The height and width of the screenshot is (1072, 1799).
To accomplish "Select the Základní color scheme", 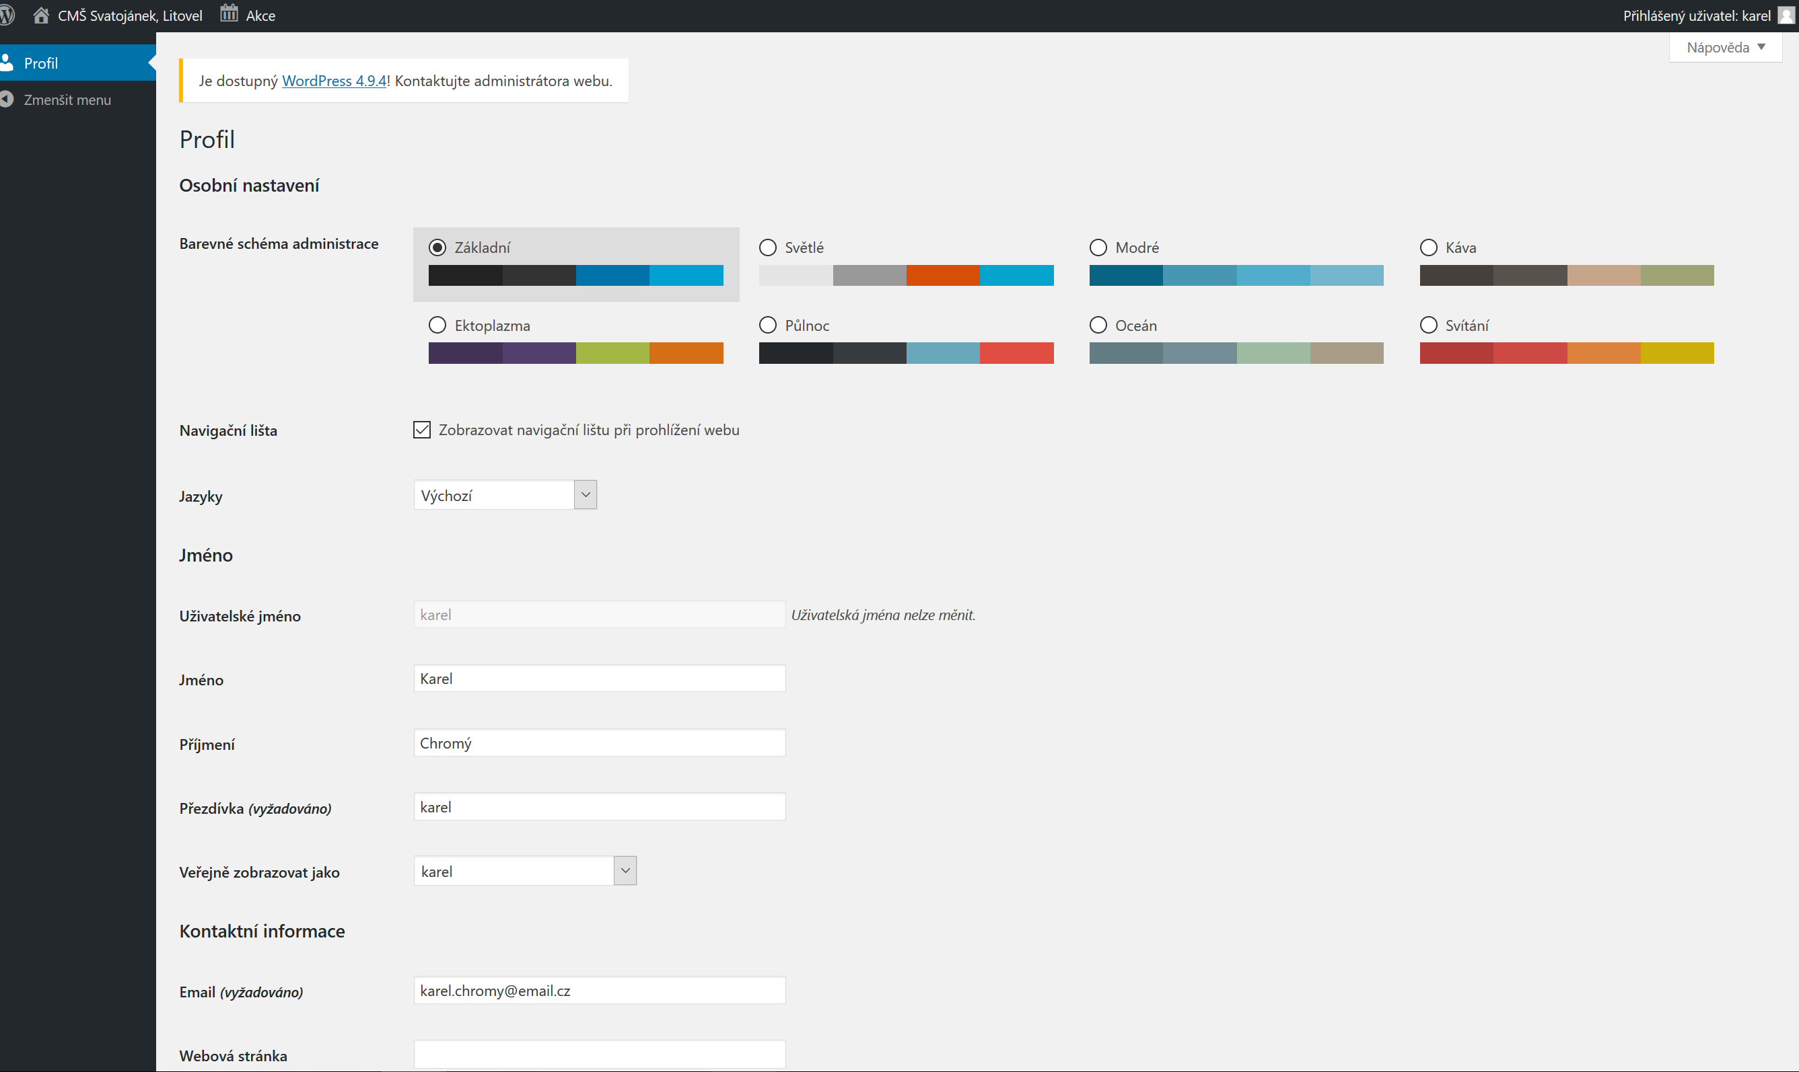I will click(437, 247).
